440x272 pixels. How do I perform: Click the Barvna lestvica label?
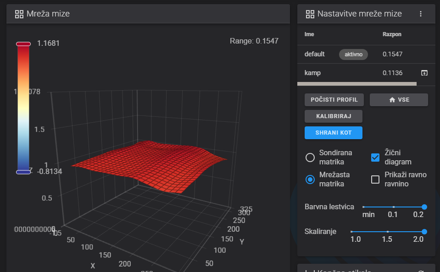click(329, 207)
